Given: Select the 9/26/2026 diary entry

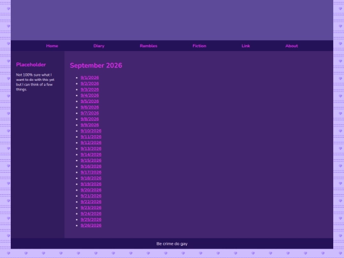Looking at the screenshot, I should pyautogui.click(x=91, y=226).
